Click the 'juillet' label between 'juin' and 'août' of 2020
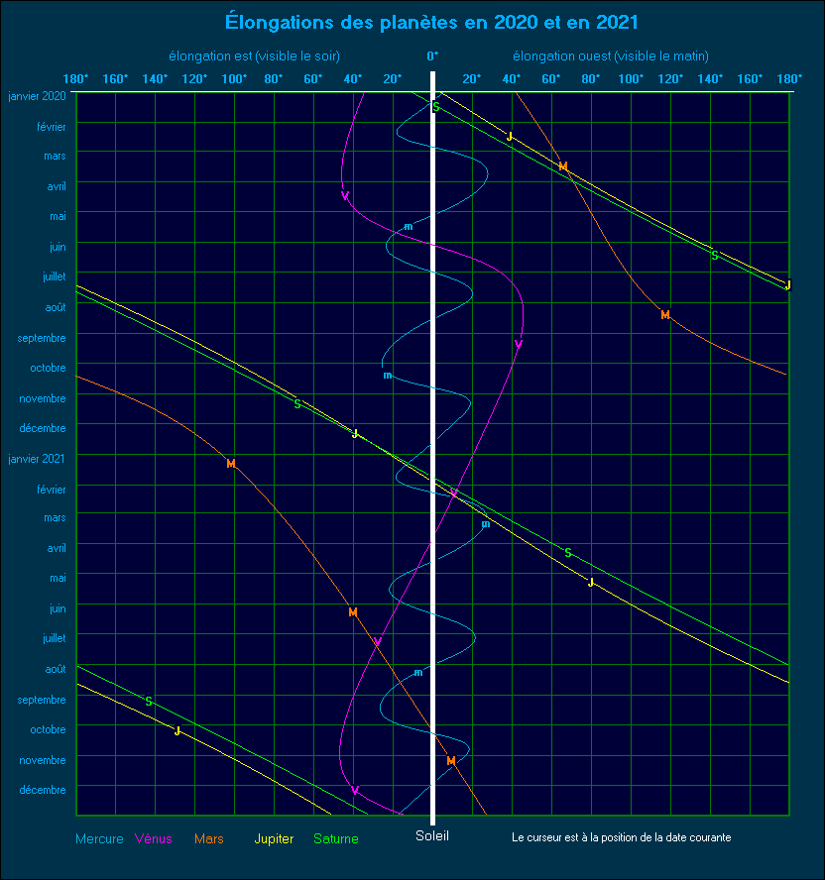This screenshot has width=825, height=880. click(55, 276)
